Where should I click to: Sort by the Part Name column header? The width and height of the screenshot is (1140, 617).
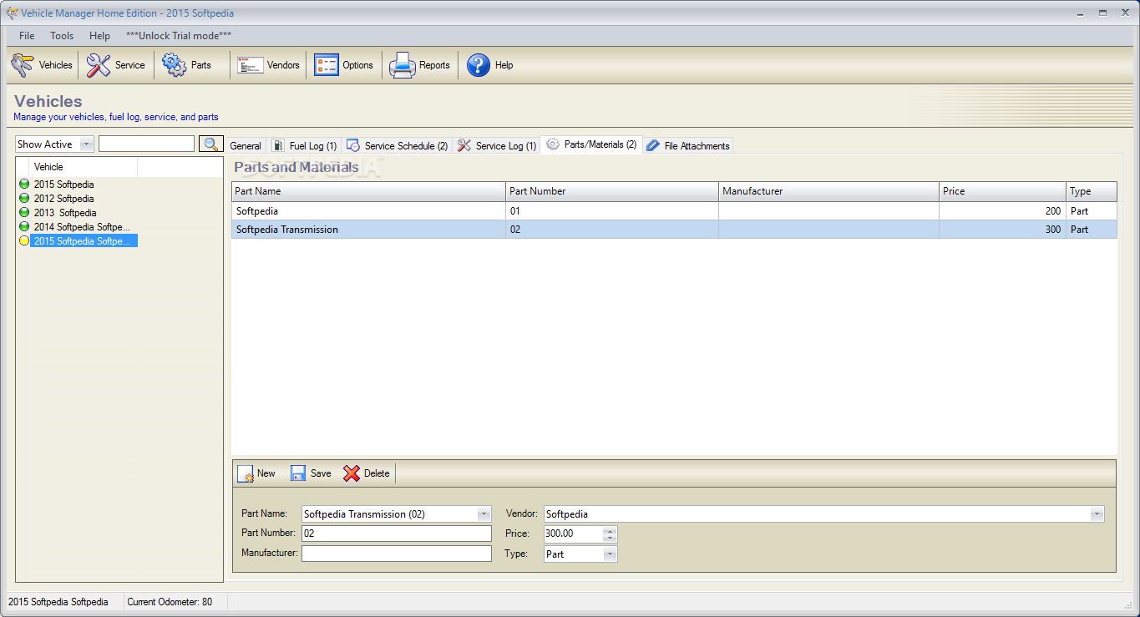(x=368, y=191)
